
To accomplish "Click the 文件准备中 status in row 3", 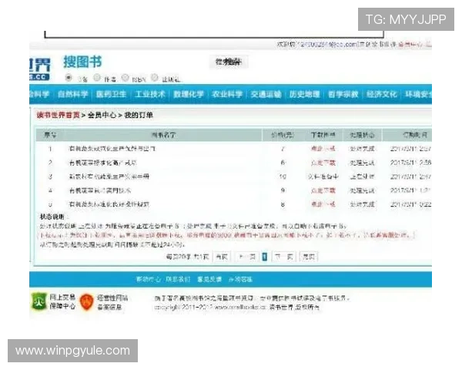I will [x=323, y=177].
